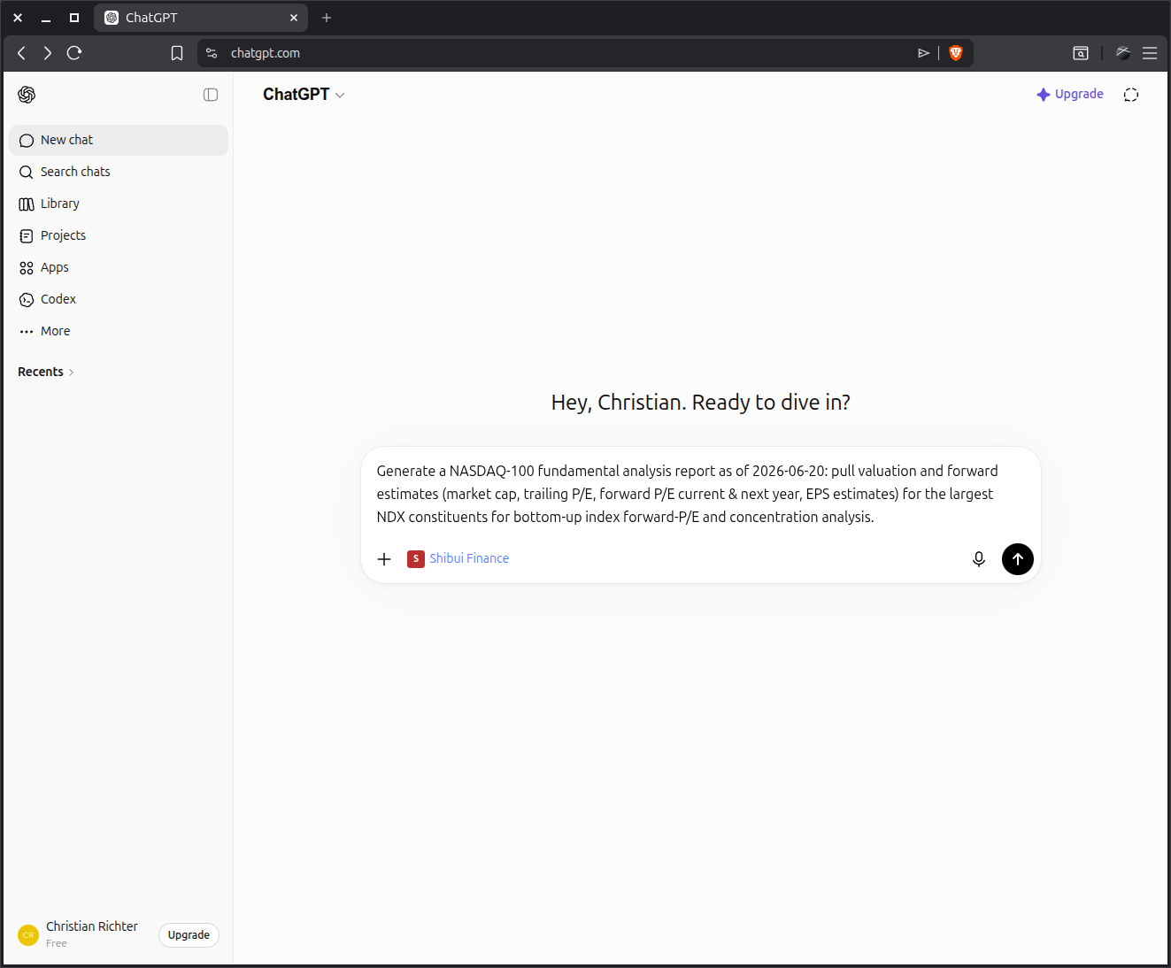Click the send/share arrow icon in address bar

(x=923, y=53)
